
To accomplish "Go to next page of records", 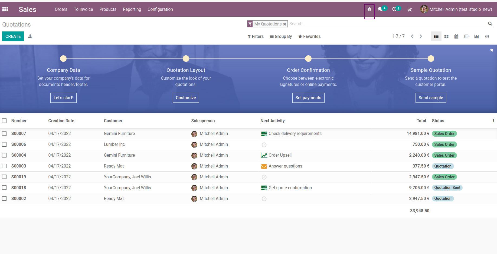I will point(421,36).
